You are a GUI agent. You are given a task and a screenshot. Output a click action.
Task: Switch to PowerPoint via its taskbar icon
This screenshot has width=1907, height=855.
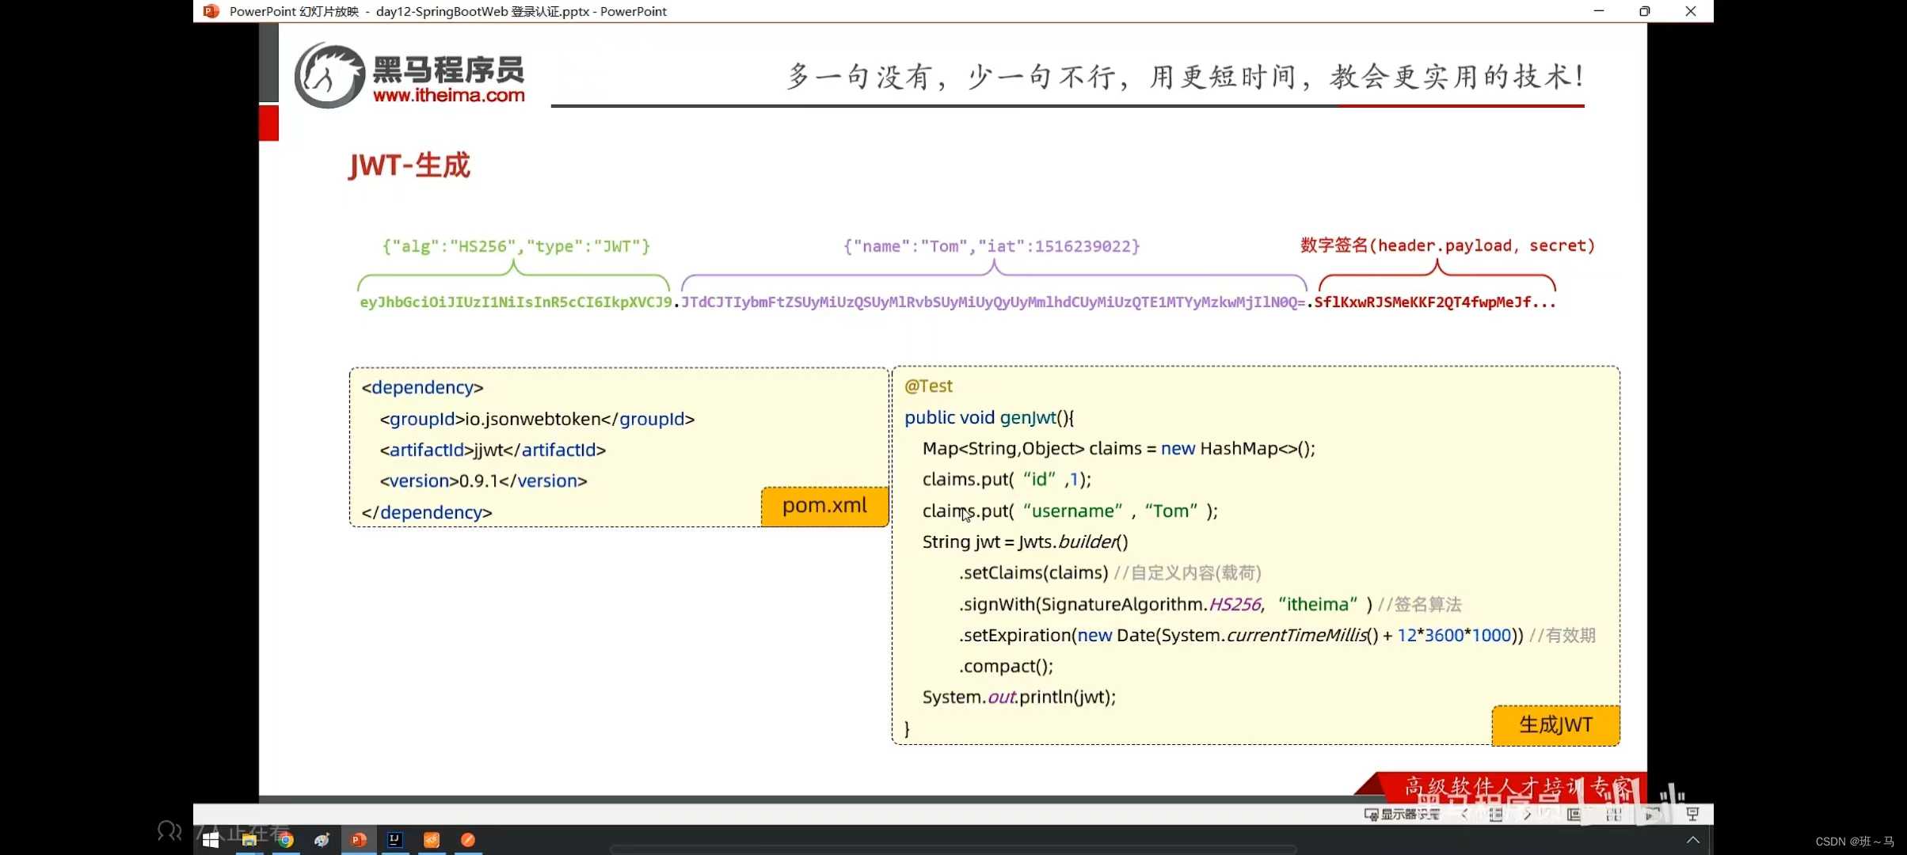[359, 841]
